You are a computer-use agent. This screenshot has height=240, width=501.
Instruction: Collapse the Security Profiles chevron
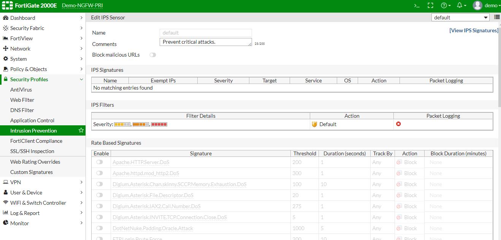click(81, 79)
